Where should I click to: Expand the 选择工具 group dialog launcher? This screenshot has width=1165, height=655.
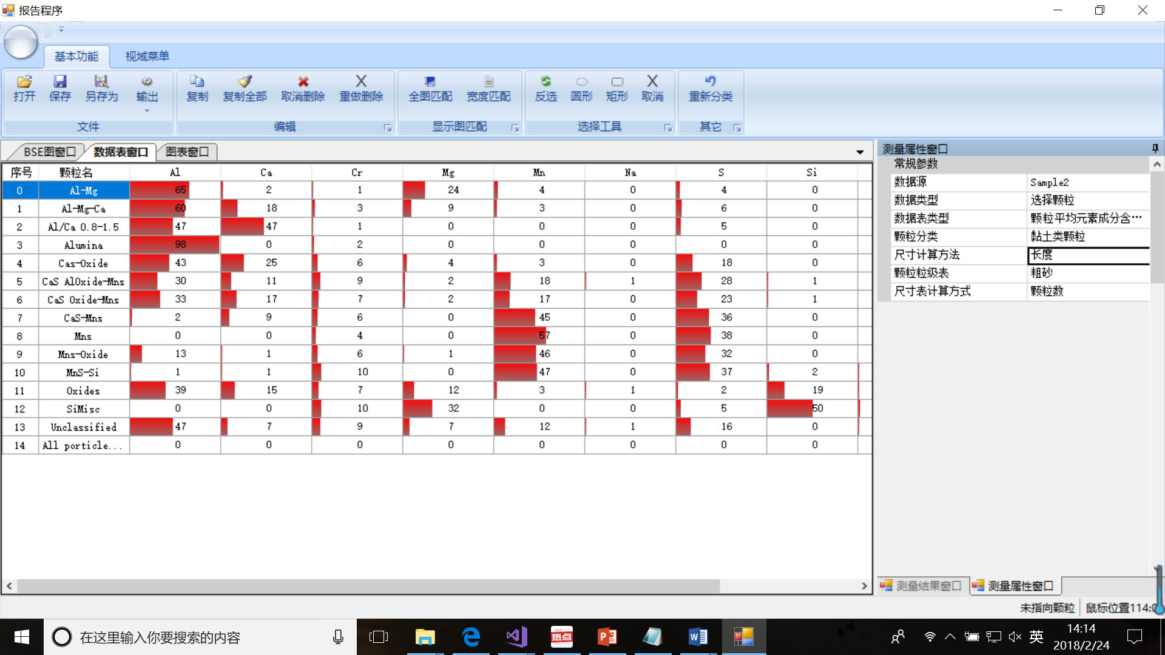click(x=668, y=128)
